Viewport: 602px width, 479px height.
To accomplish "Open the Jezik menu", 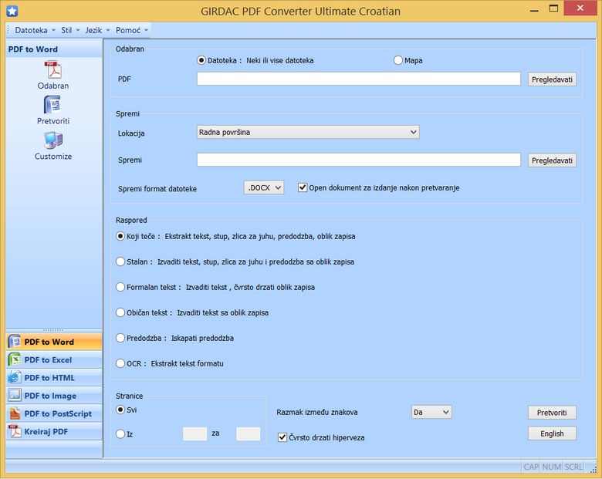I will coord(97,30).
